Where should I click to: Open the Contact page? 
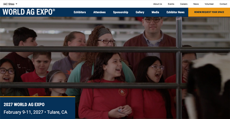click(223, 4)
